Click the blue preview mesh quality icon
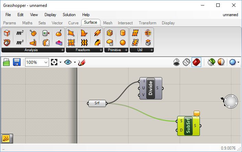Viewport: 242px width, 152px height. pos(233,62)
